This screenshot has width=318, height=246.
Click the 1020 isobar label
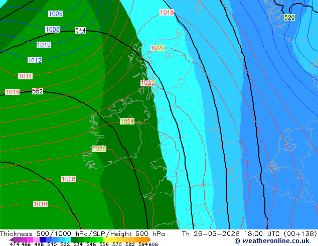point(158,48)
